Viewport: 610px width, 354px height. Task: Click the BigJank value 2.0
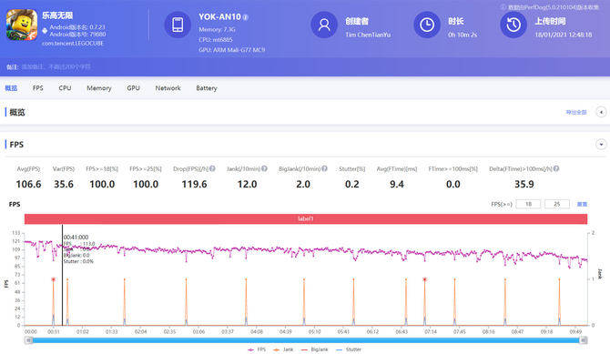click(303, 184)
